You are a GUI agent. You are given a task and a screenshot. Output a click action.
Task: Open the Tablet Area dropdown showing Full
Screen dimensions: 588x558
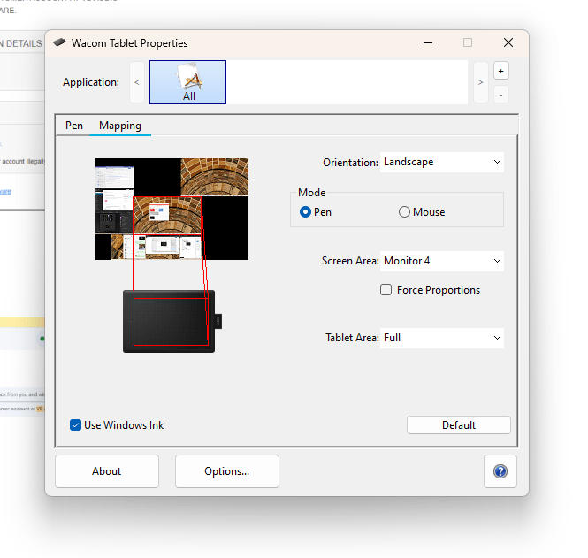(x=442, y=338)
